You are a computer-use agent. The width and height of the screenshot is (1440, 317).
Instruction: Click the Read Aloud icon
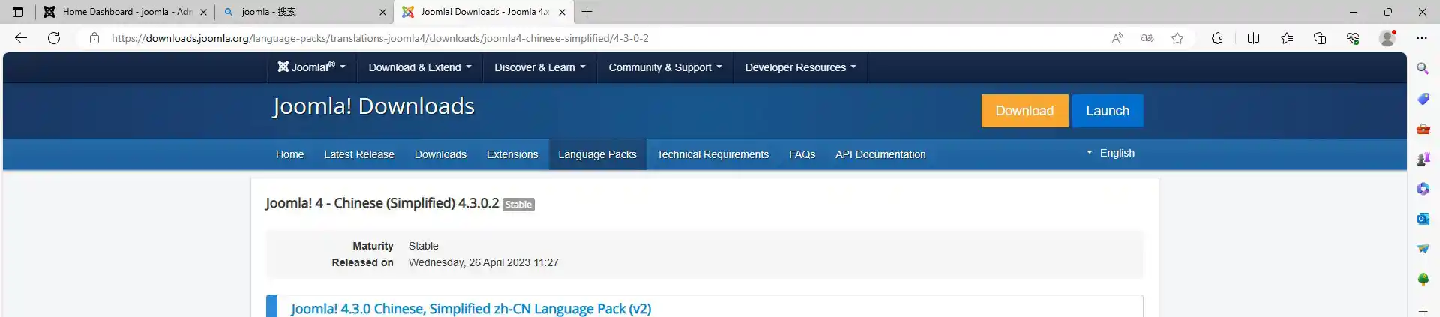pos(1117,38)
